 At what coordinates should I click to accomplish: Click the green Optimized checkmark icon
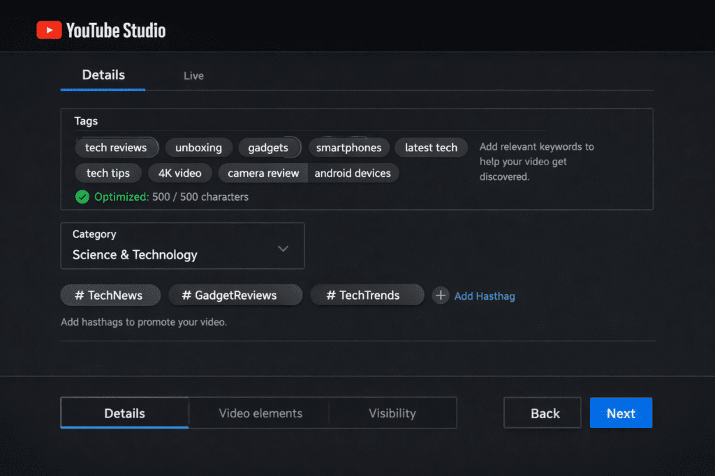point(82,197)
